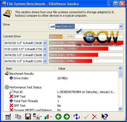Viewport: 127px width, 122px height.
Task: Maximize the Sandra benchmark window
Action: click(116, 4)
